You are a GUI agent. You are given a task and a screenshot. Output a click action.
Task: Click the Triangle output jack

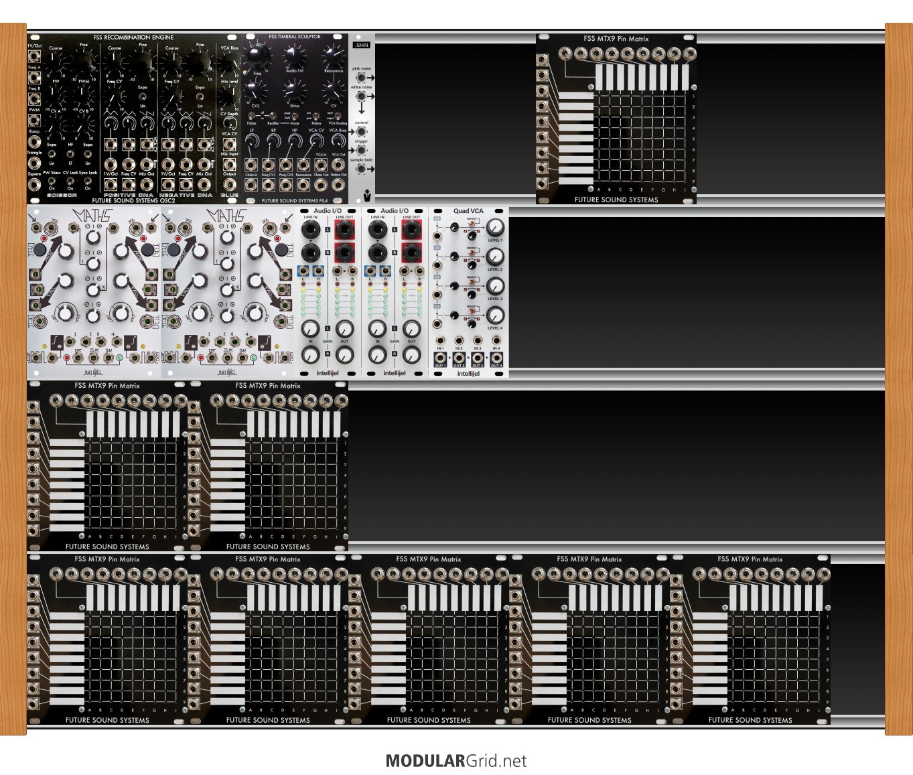[x=34, y=163]
